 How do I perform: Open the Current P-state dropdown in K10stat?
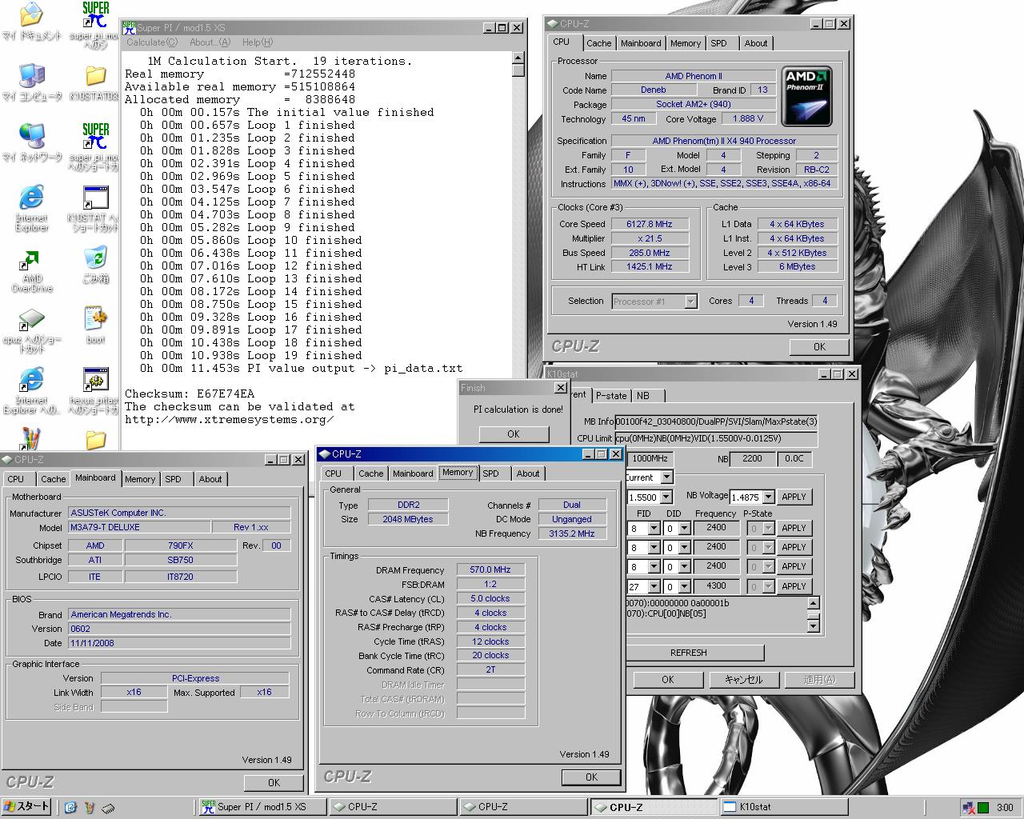(x=666, y=477)
